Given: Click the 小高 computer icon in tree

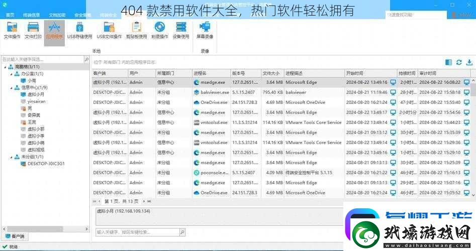Looking at the screenshot, I should (x=23, y=81).
